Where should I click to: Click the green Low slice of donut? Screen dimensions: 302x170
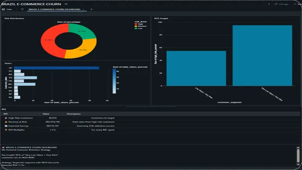[x=82, y=31]
